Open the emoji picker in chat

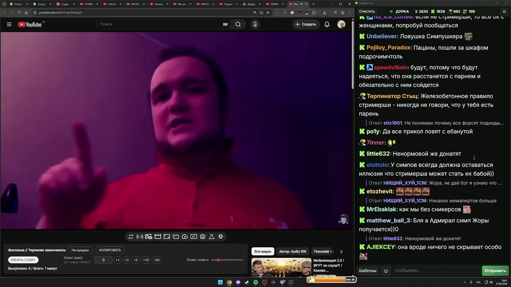[x=386, y=271]
